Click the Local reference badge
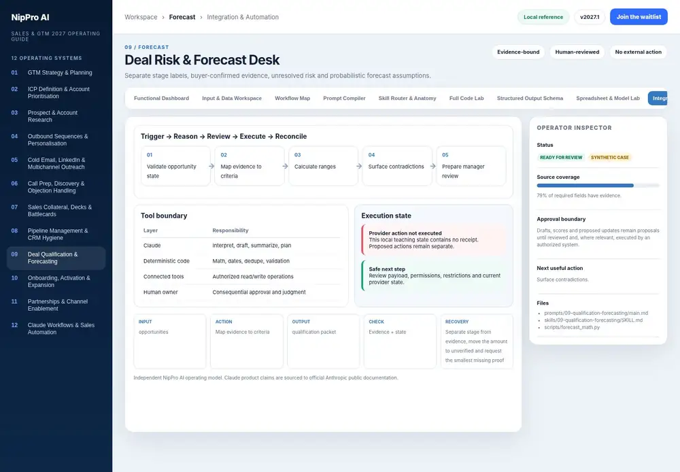The image size is (680, 472). coord(543,17)
